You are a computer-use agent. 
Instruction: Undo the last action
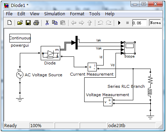(101, 23)
